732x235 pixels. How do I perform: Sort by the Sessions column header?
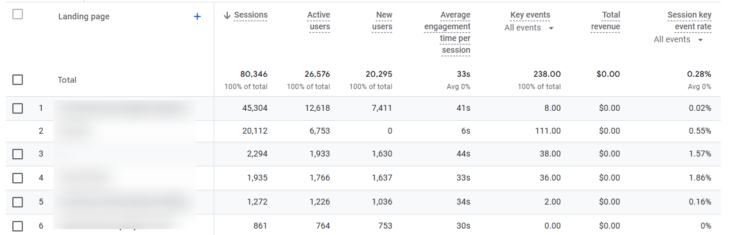pyautogui.click(x=251, y=15)
